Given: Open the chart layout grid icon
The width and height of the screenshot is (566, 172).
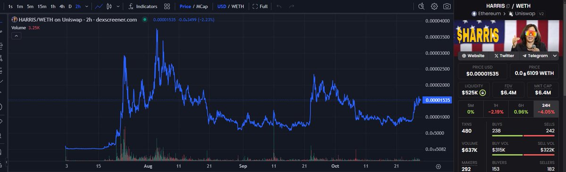Looking at the screenshot, I should pos(167,7).
